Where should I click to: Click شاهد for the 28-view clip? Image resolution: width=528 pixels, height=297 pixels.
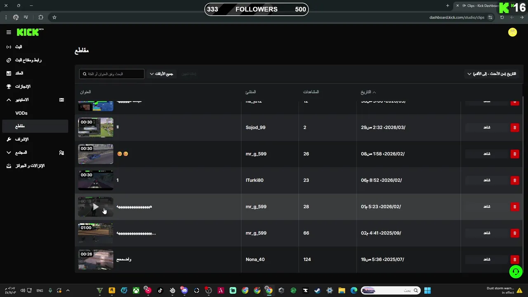(x=487, y=207)
